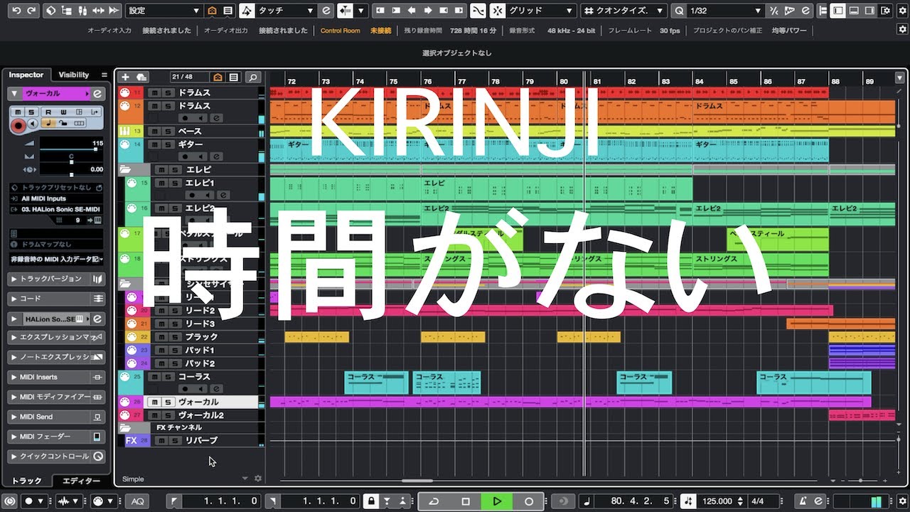The height and width of the screenshot is (512, 910).
Task: Click the 125.000 tempo field
Action: pyautogui.click(x=718, y=501)
